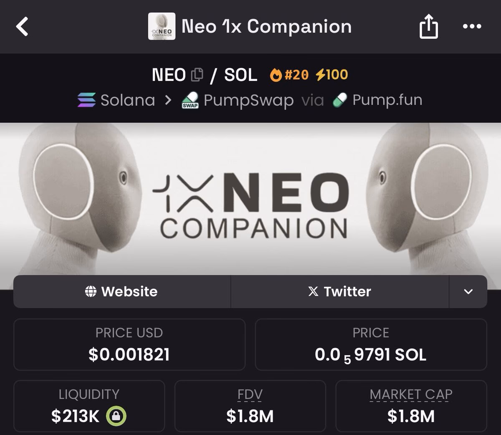Select the PumpSwap exchange icon

coord(190,100)
